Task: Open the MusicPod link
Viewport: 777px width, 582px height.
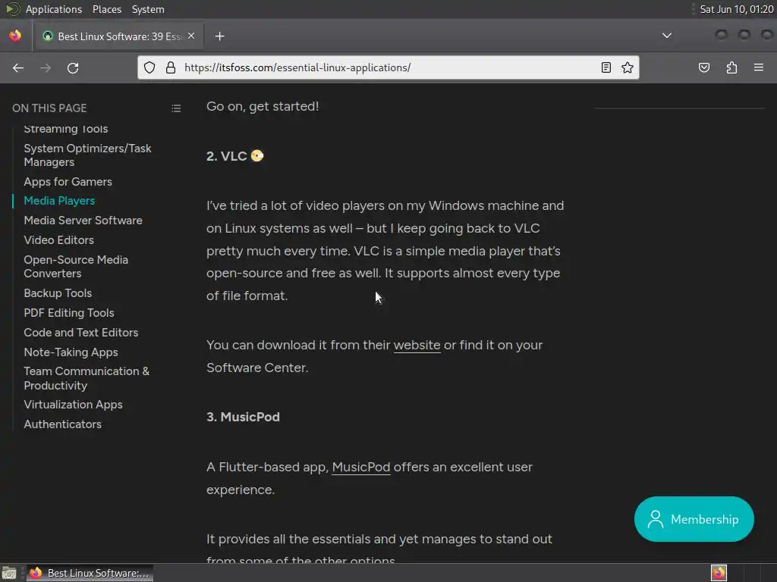Action: click(360, 467)
